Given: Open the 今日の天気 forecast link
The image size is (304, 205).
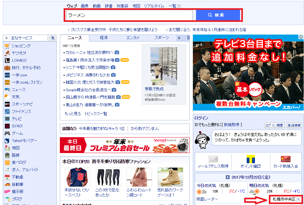Looking at the screenshot, I should click(206, 186).
